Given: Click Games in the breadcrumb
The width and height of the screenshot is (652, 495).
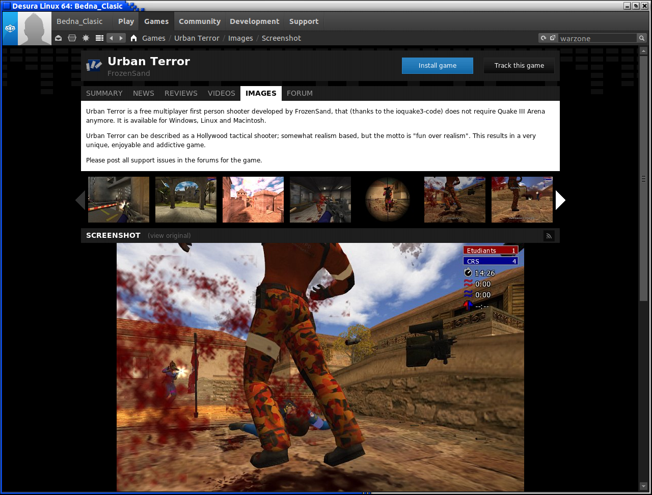Looking at the screenshot, I should coord(154,38).
